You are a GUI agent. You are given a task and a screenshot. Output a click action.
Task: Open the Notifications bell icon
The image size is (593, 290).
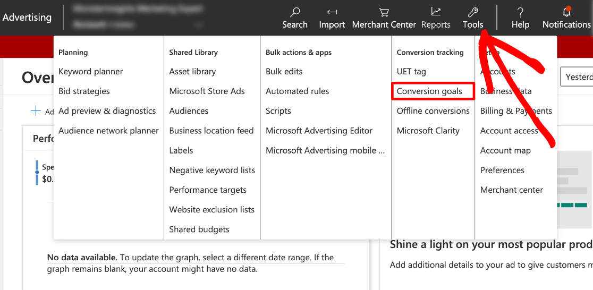(566, 12)
